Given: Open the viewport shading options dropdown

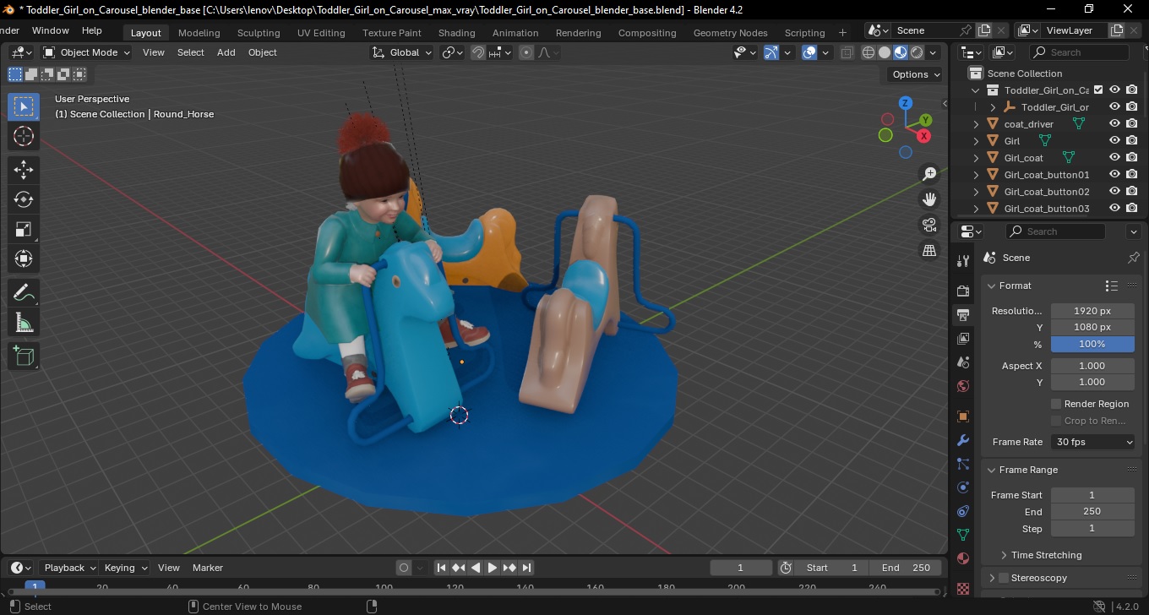Looking at the screenshot, I should click(x=933, y=52).
